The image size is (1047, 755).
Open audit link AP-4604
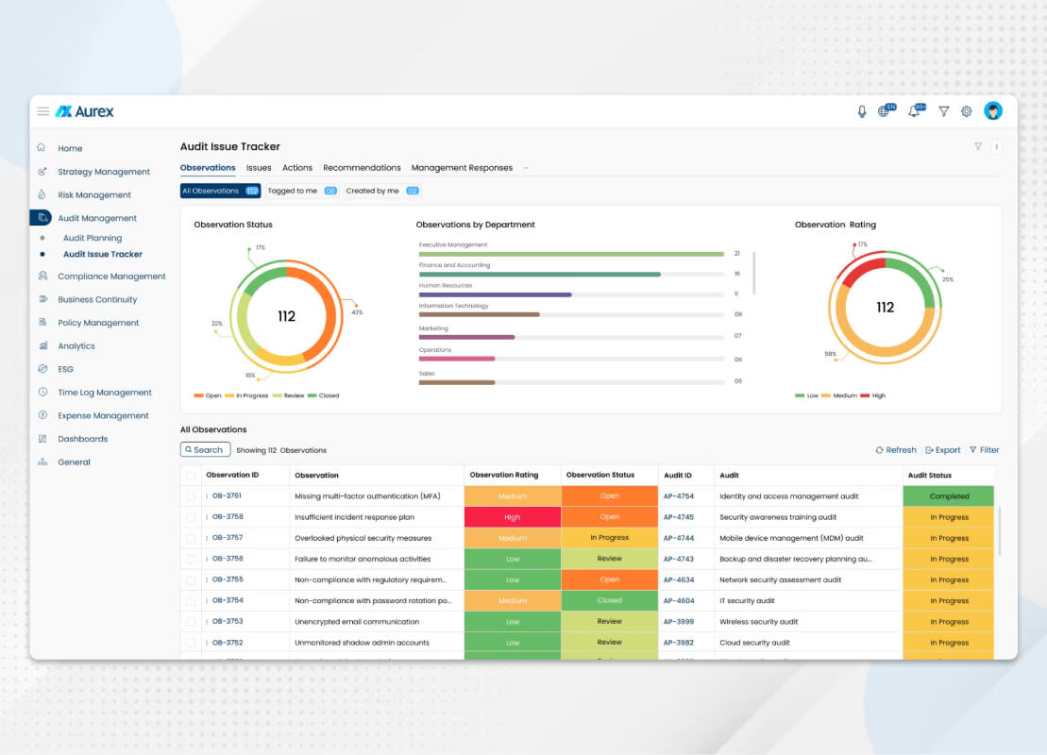point(679,601)
